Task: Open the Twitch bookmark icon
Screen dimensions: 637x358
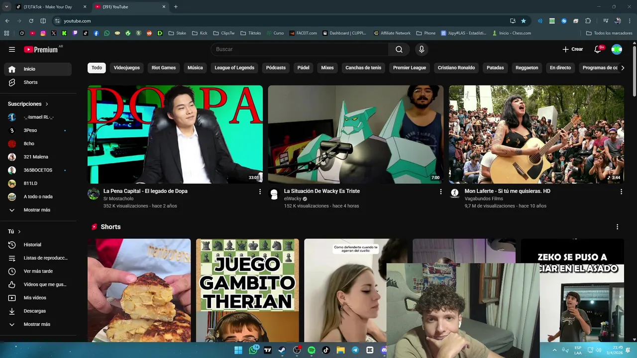Action: click(x=75, y=33)
